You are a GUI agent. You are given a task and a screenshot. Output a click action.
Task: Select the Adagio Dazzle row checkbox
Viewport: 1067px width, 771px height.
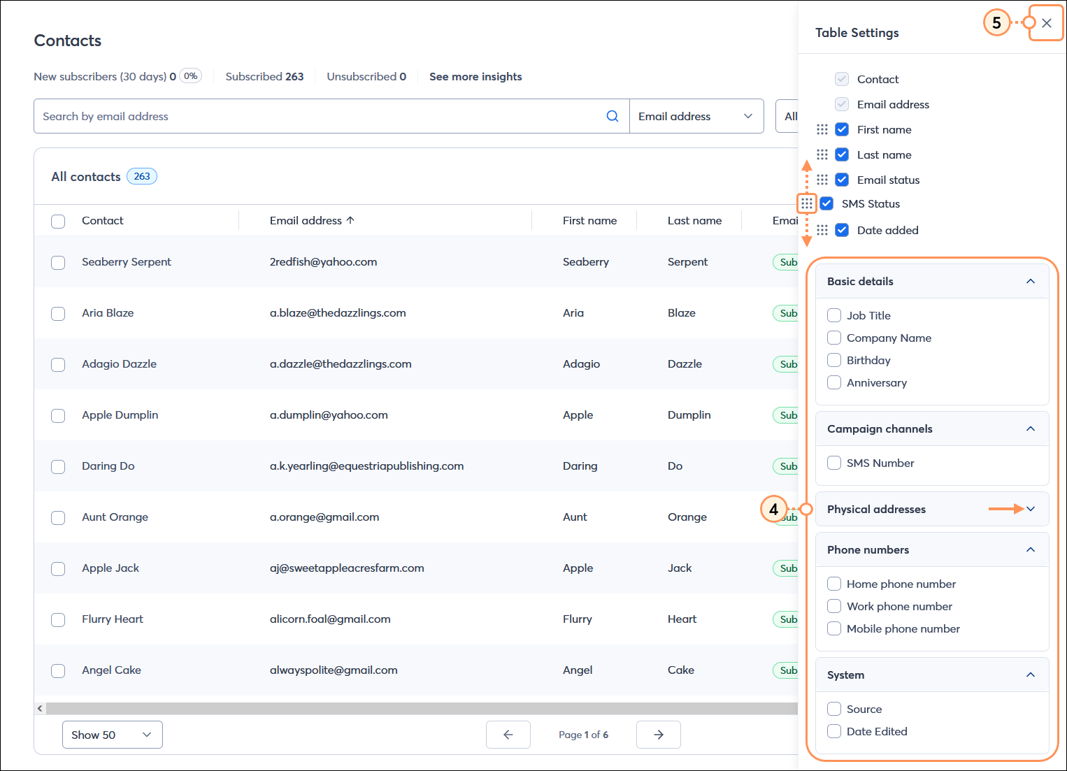pyautogui.click(x=58, y=364)
